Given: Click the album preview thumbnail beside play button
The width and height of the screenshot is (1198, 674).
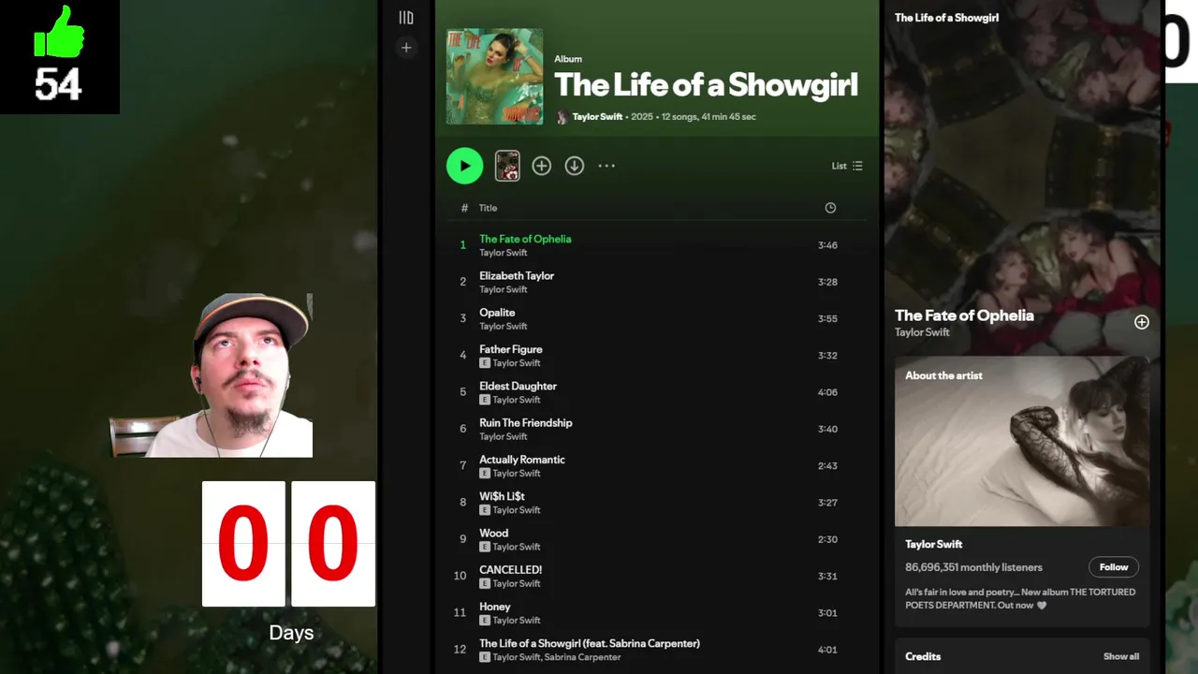Looking at the screenshot, I should tap(507, 166).
